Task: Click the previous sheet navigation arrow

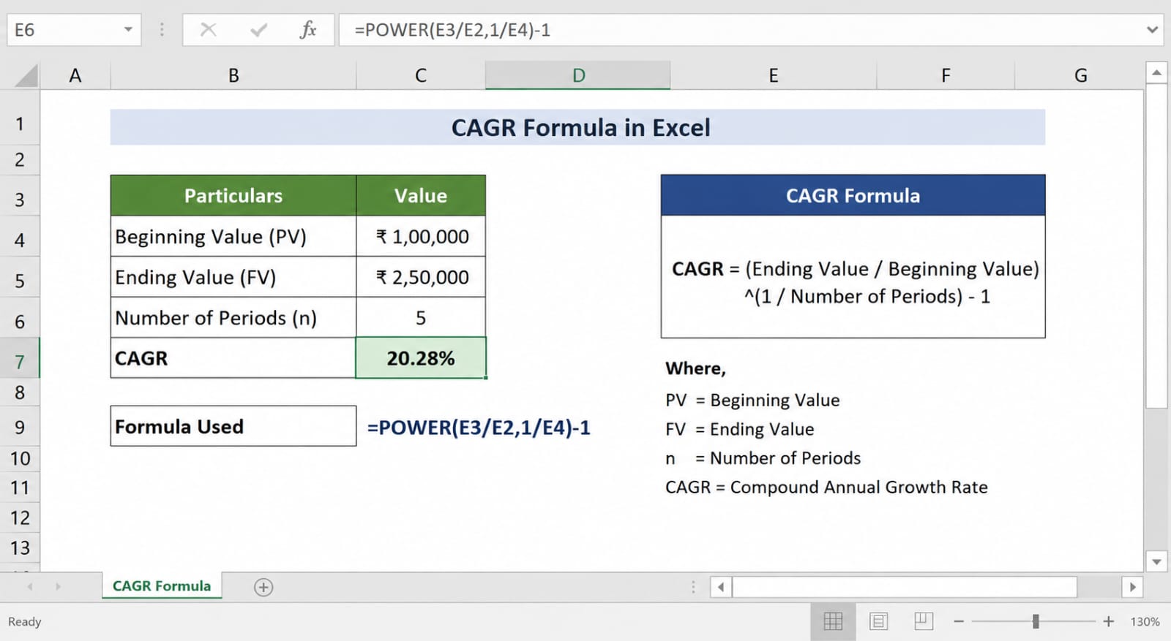Action: [x=30, y=587]
